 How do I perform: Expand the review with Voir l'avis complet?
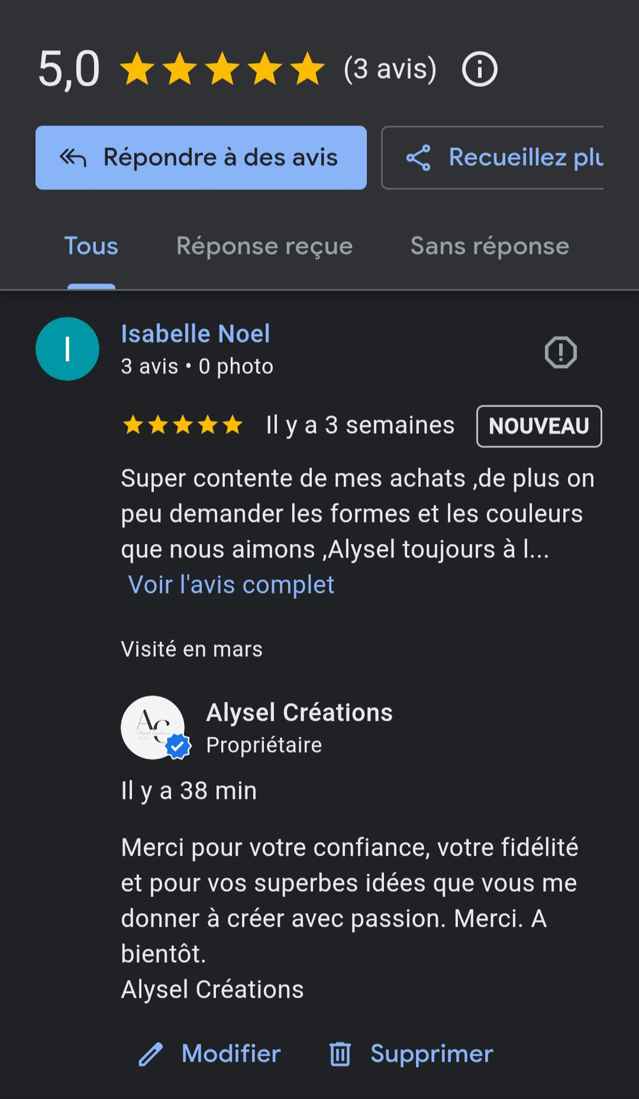tap(231, 584)
